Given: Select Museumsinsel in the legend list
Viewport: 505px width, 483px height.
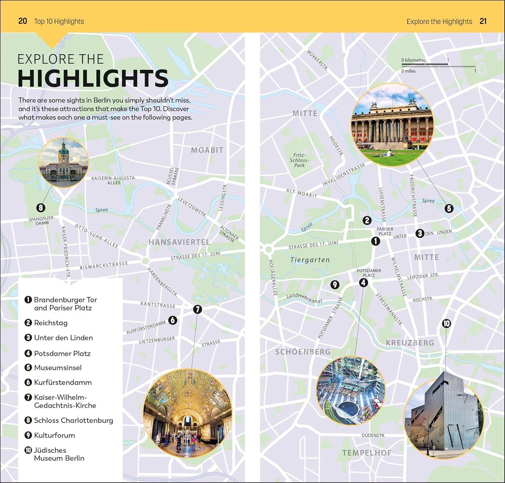Looking at the screenshot, I should click(x=58, y=368).
